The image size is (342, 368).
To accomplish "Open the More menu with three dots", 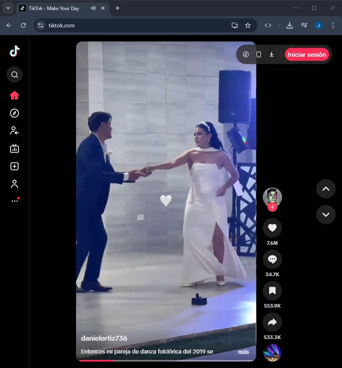I will coord(14,201).
